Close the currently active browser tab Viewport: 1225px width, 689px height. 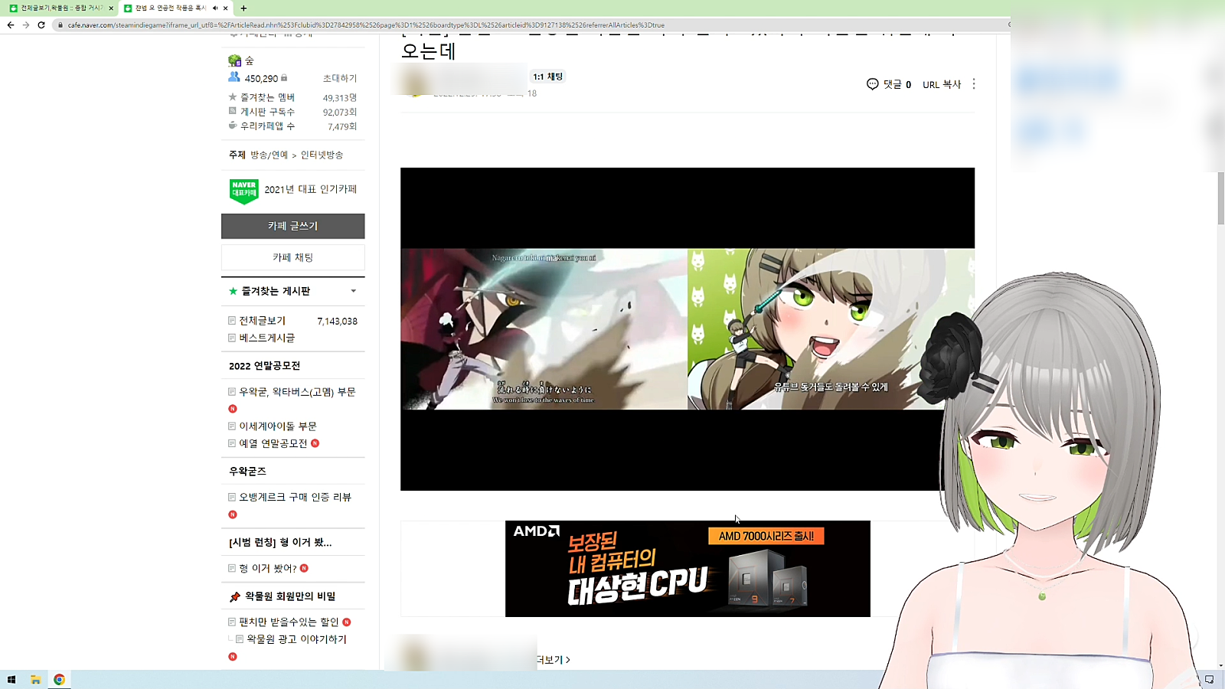point(226,8)
